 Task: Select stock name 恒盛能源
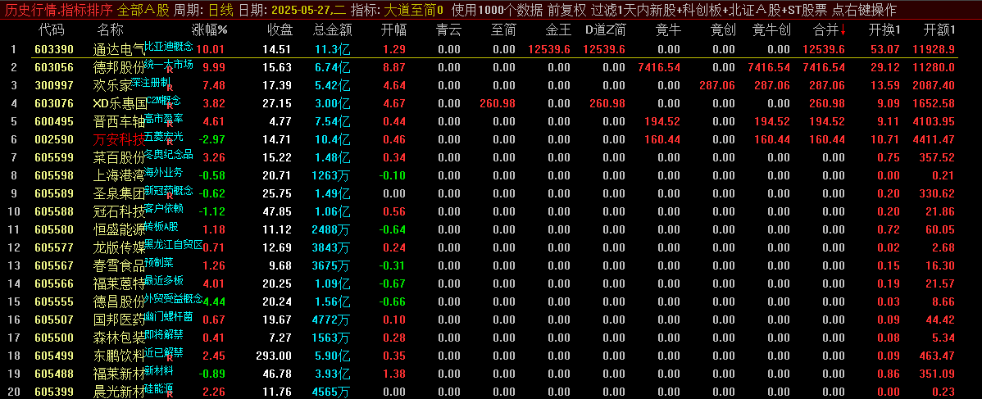[x=118, y=230]
